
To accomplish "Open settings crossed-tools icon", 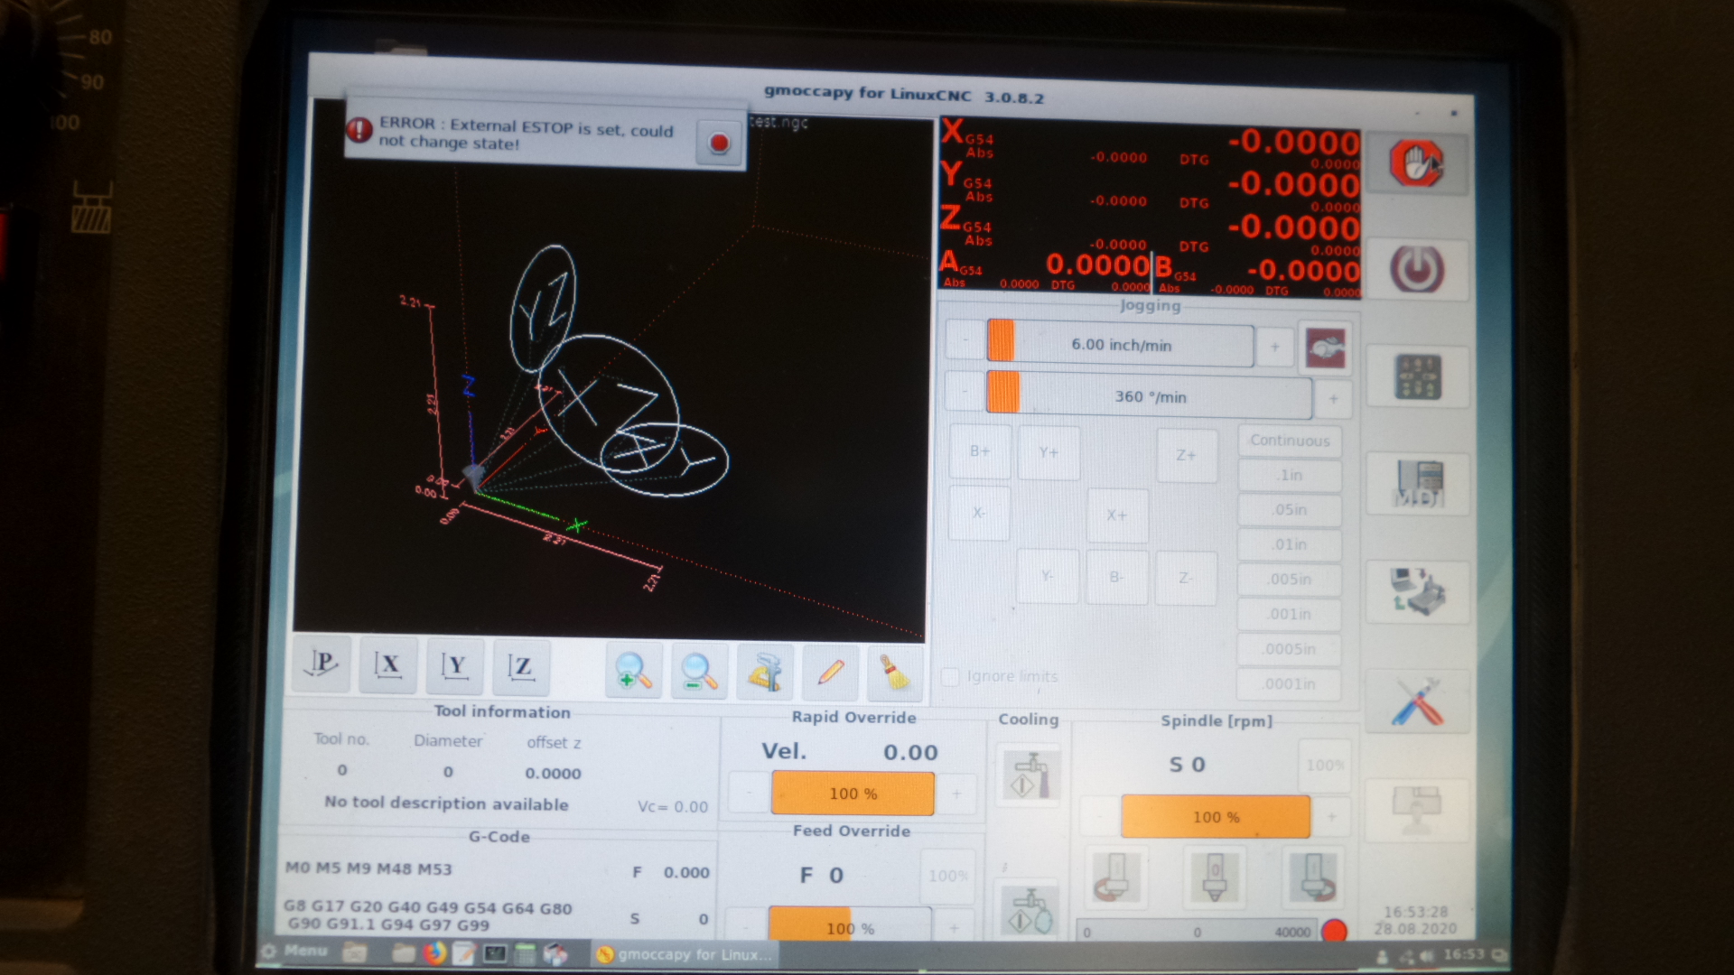I will tap(1417, 701).
